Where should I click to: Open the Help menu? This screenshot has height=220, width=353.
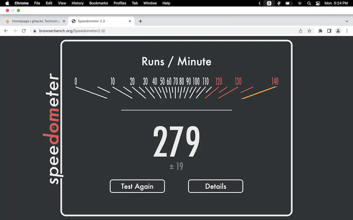[x=166, y=3]
